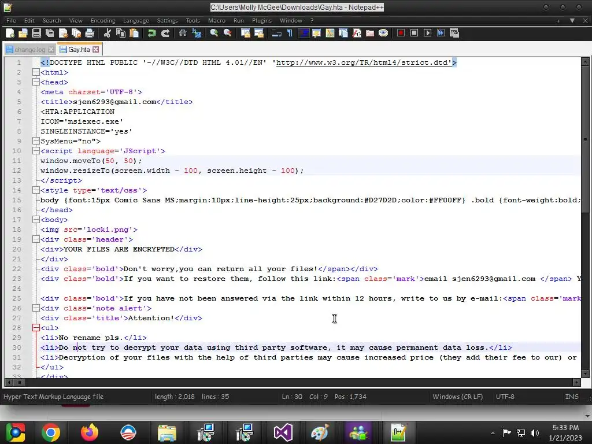The height and width of the screenshot is (444, 592).
Task: Open the Encoding menu
Action: 103,21
